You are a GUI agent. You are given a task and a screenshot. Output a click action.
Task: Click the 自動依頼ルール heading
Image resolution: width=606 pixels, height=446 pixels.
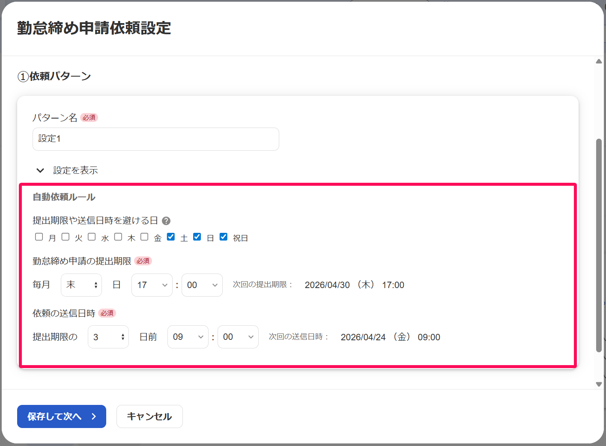[x=64, y=197]
